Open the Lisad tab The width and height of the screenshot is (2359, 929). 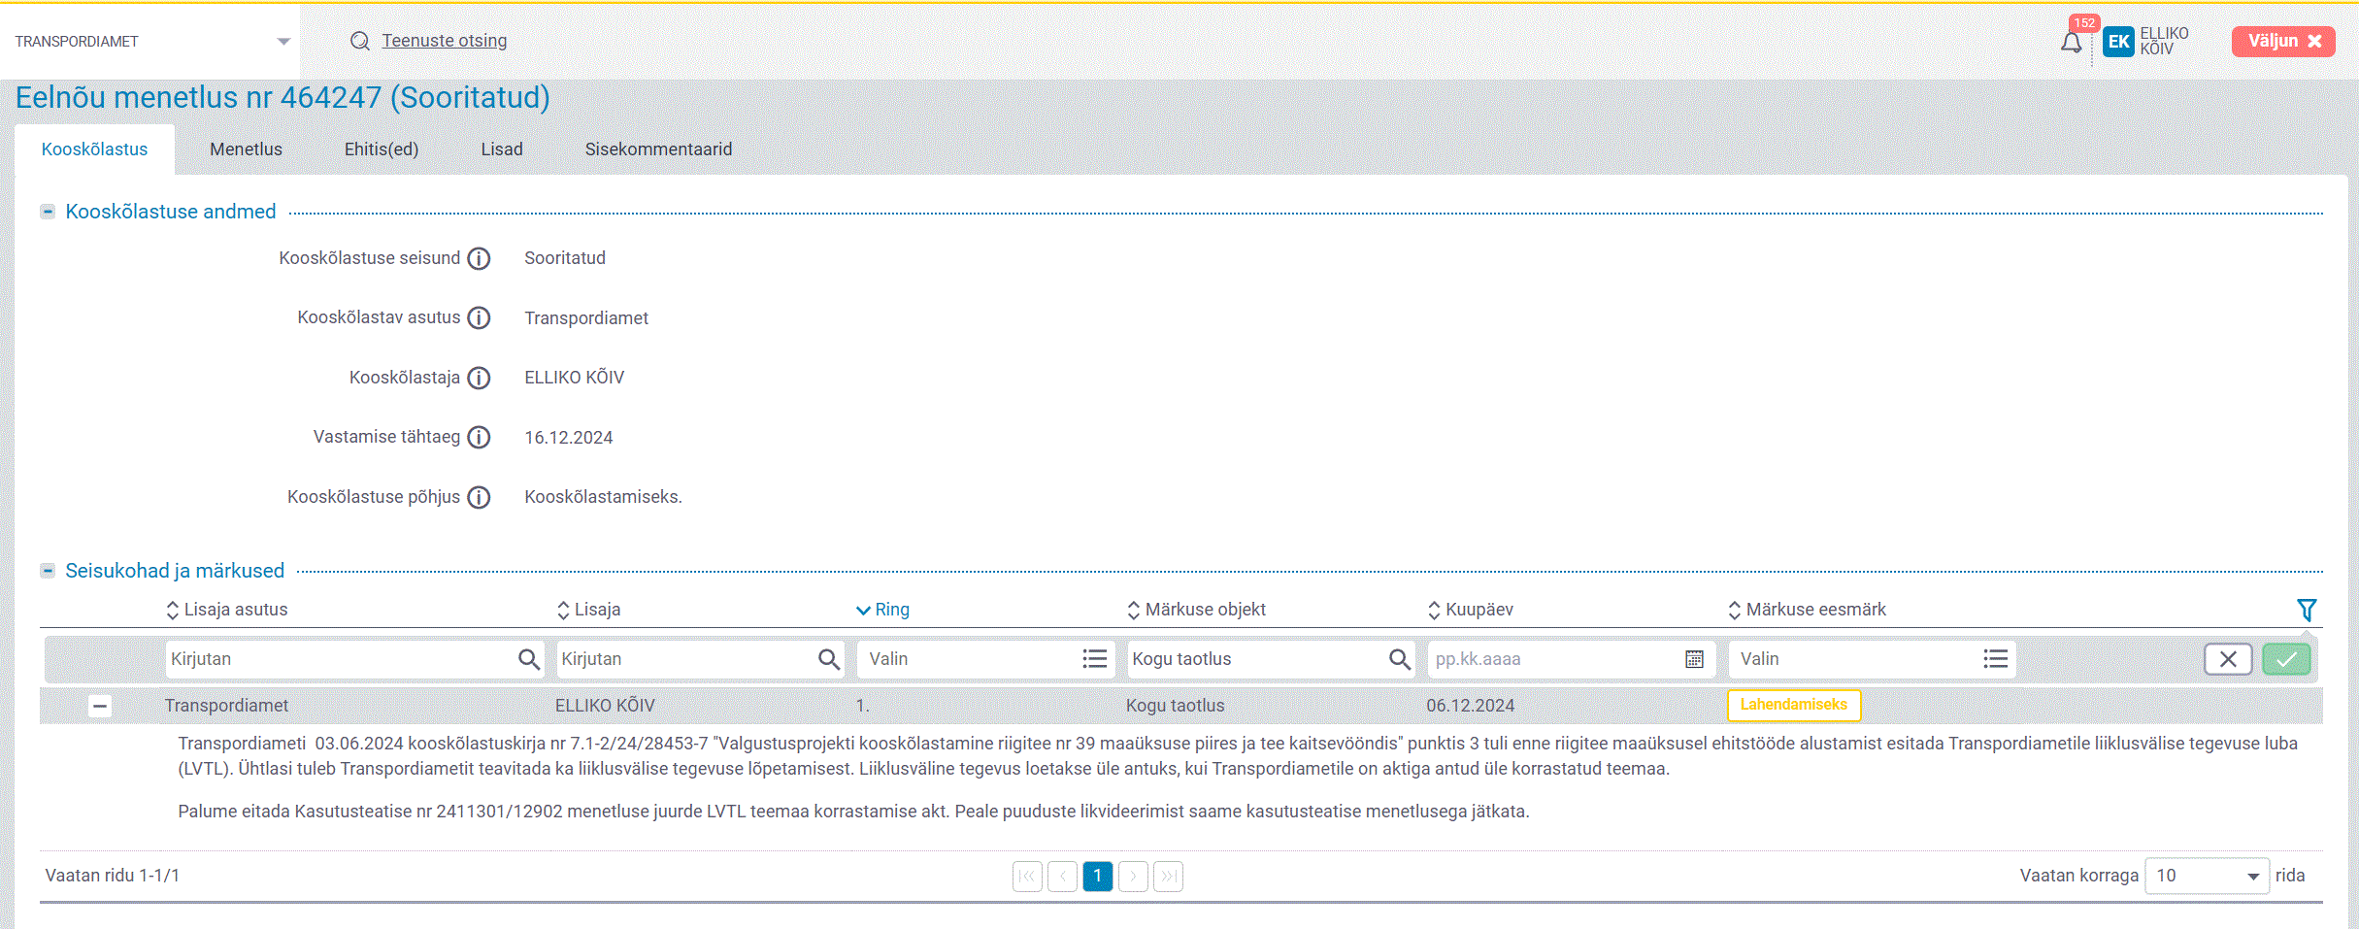[502, 149]
